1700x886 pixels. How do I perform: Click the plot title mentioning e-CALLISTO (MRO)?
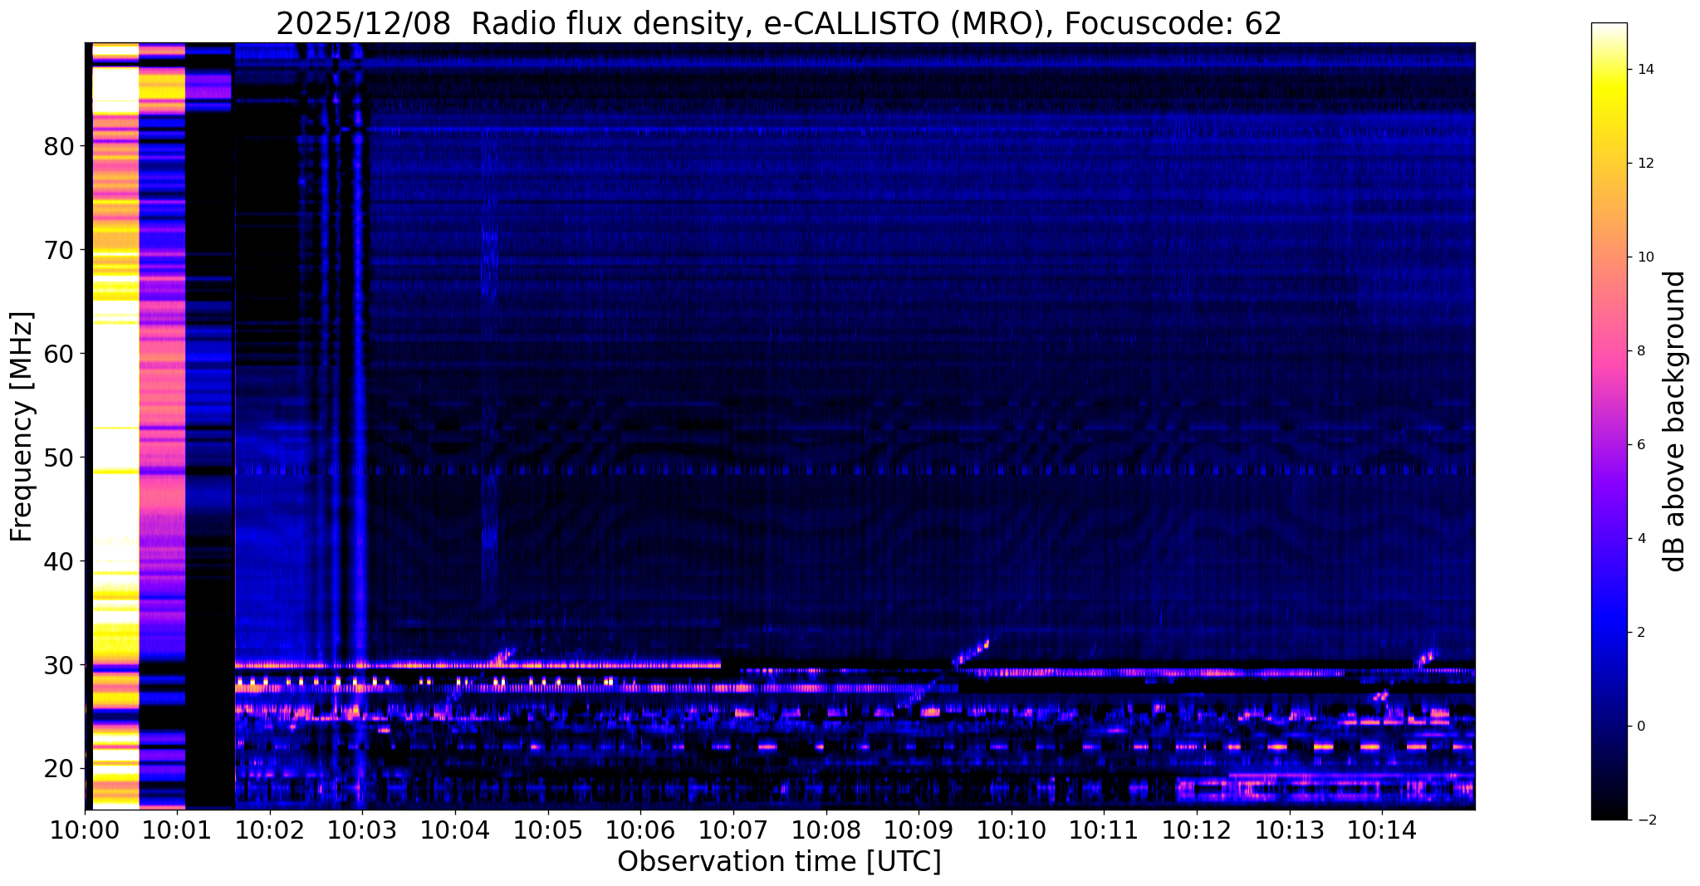coord(779,24)
